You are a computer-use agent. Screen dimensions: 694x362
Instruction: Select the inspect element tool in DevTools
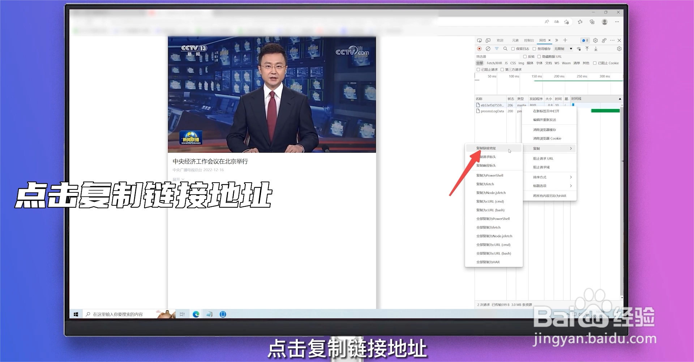click(480, 40)
